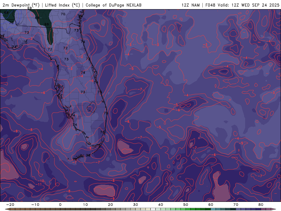This screenshot has width=281, height=211.
Task: Click the "F048 Valid: 12Z WED SEP 24 2025" text
Action: click(242, 5)
